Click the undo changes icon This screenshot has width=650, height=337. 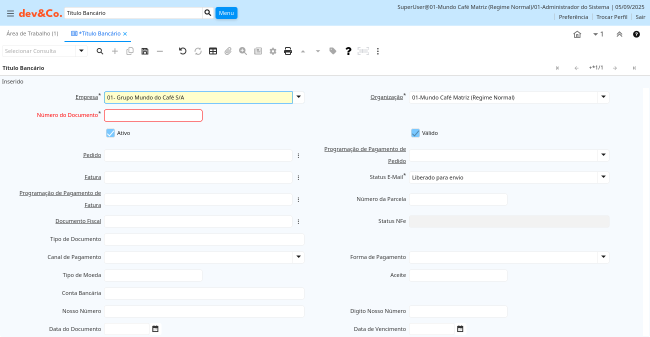182,51
